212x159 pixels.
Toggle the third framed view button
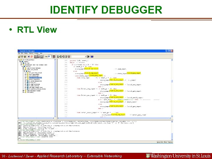(42, 57)
